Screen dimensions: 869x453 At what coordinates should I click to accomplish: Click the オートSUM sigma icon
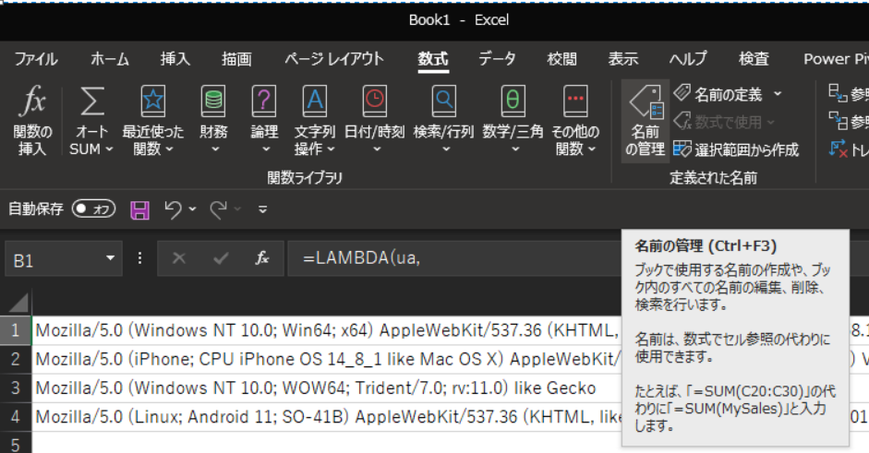point(91,101)
